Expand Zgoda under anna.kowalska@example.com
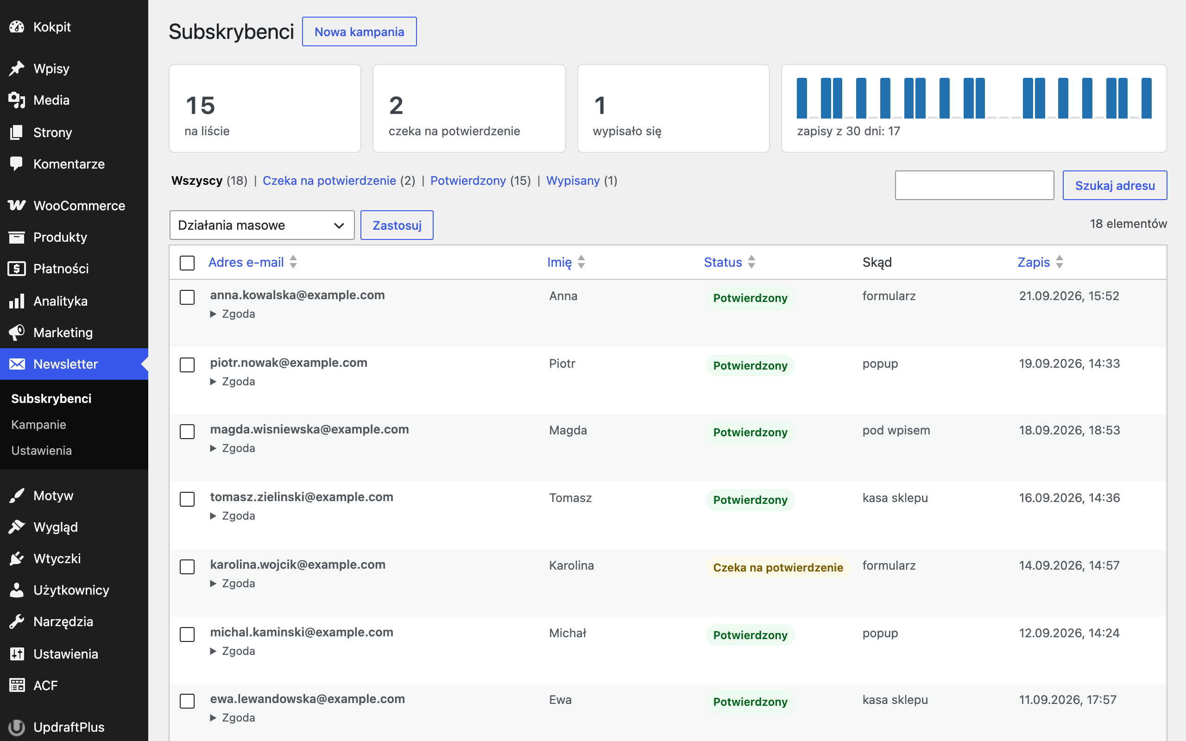This screenshot has height=741, width=1186. coord(233,314)
